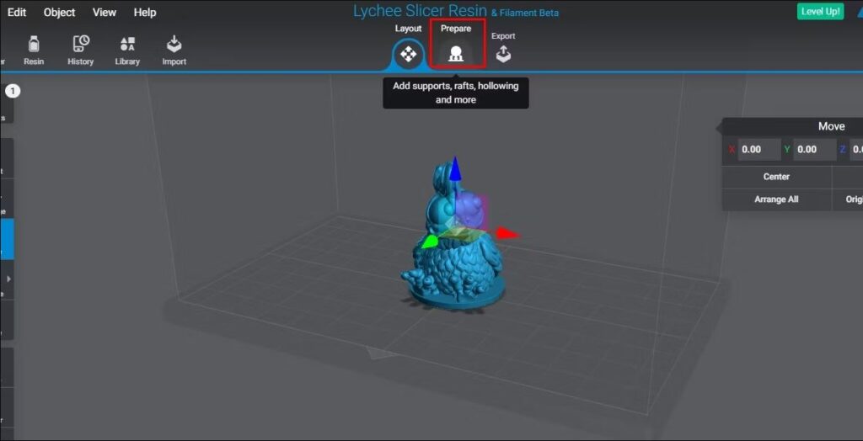Open the History panel icon

pyautogui.click(x=80, y=50)
